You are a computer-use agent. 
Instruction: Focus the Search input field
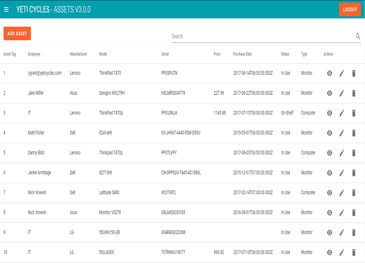(263, 36)
